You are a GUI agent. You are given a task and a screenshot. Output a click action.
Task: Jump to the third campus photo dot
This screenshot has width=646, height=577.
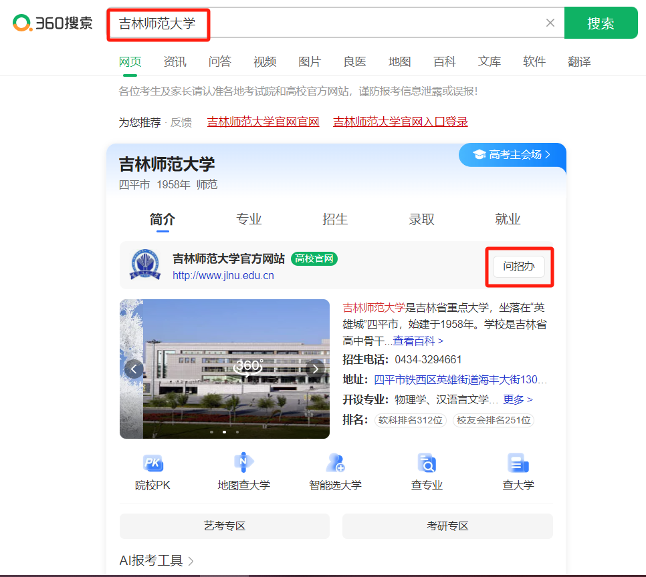click(237, 432)
